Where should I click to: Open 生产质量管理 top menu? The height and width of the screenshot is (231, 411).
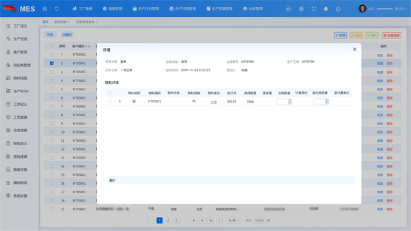coord(220,8)
